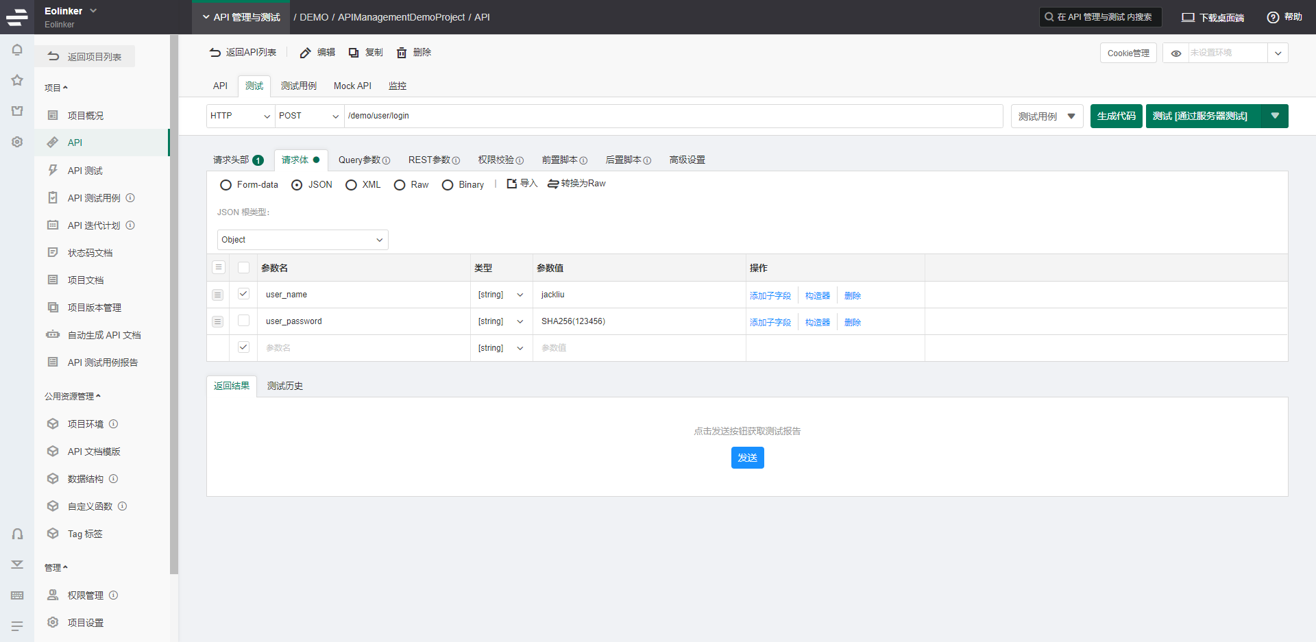This screenshot has height=642, width=1316.
Task: Open the dropdown arrow beside server test button
Action: click(x=1275, y=116)
